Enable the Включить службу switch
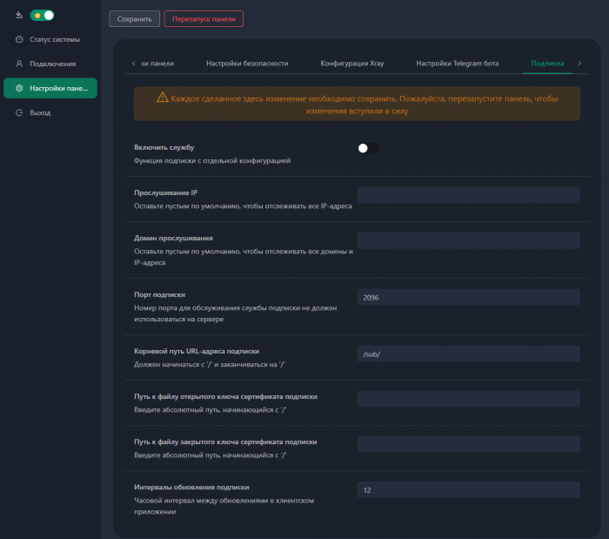This screenshot has height=539, width=609. (368, 148)
